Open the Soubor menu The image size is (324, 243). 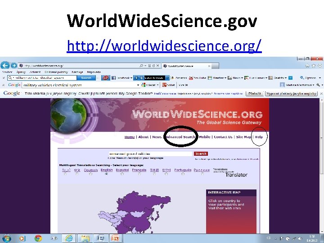tap(7, 72)
